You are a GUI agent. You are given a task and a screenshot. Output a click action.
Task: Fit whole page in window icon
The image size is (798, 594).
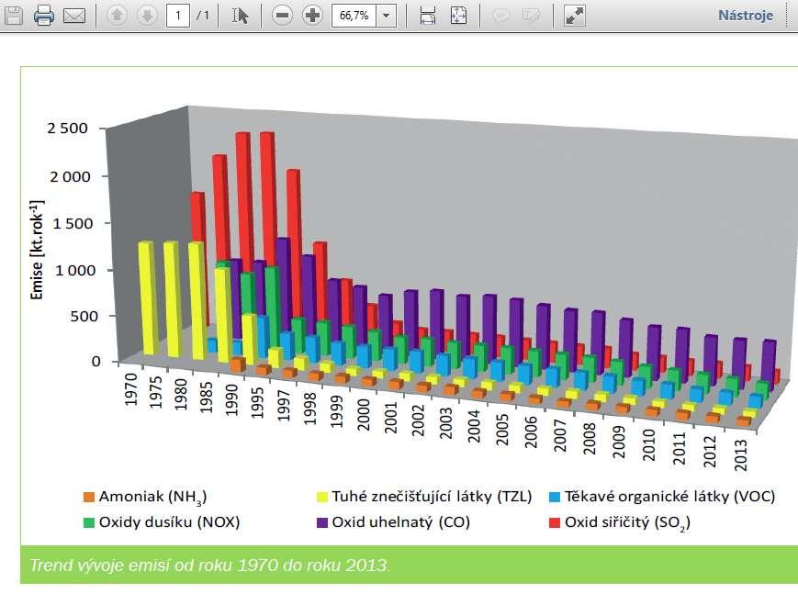click(x=458, y=16)
